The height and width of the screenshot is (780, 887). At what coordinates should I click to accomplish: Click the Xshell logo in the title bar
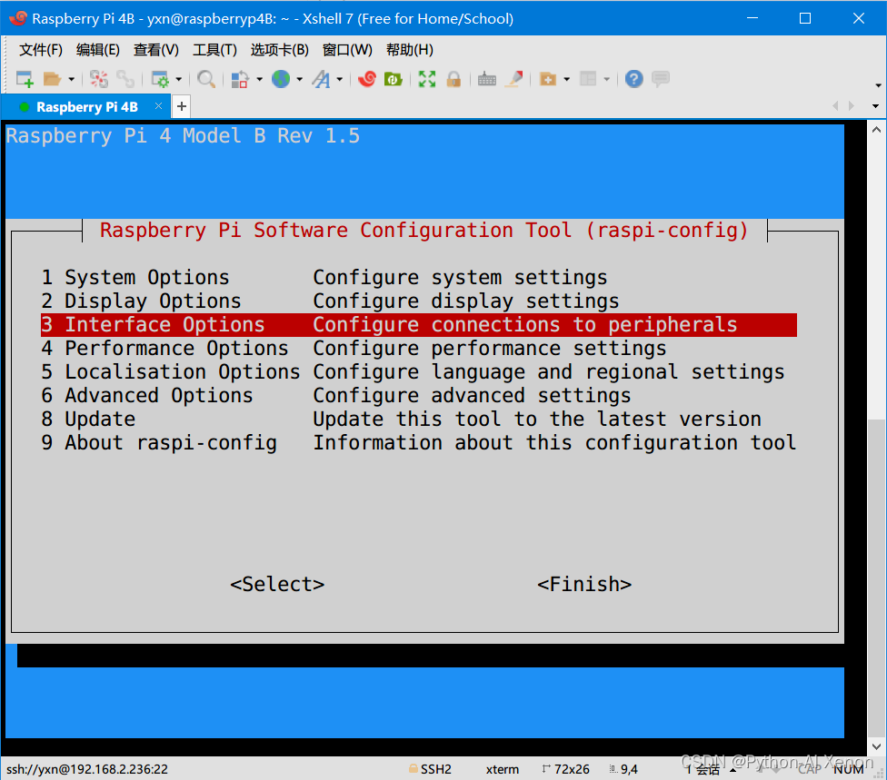17,19
